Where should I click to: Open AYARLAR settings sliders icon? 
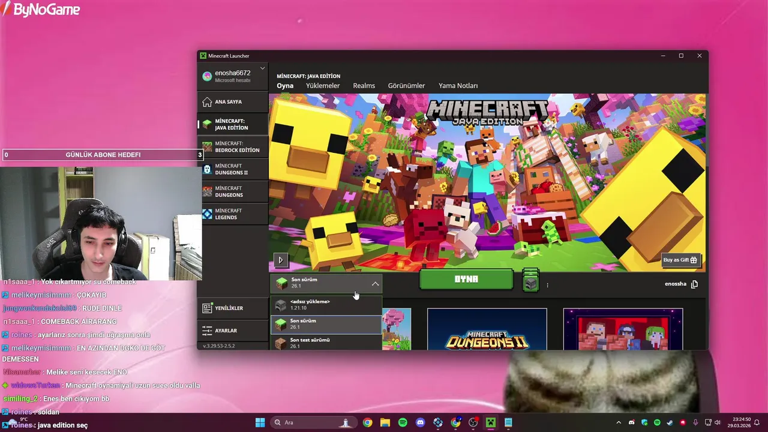[x=207, y=331]
